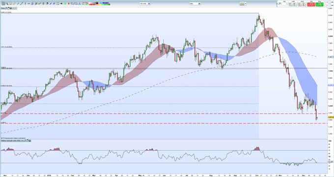This screenshot has width=334, height=177.
Task: Open the Daily timeframe dropdown
Action: tap(199, 3)
